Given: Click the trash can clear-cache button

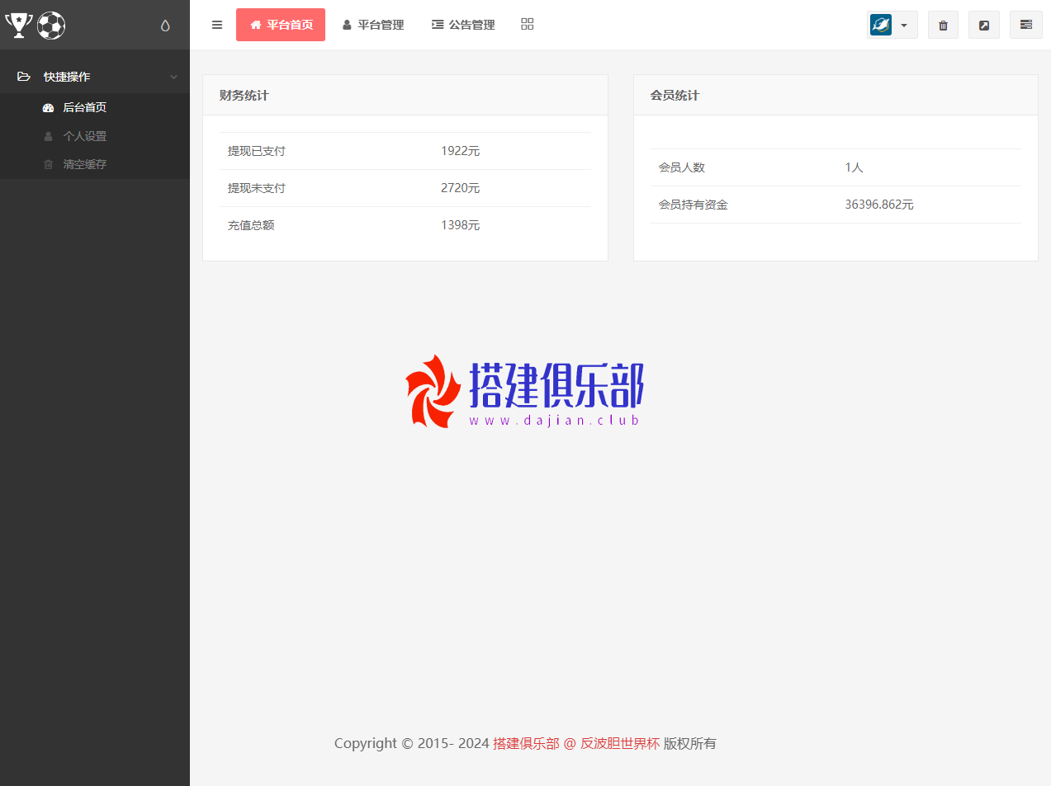Looking at the screenshot, I should point(943,25).
